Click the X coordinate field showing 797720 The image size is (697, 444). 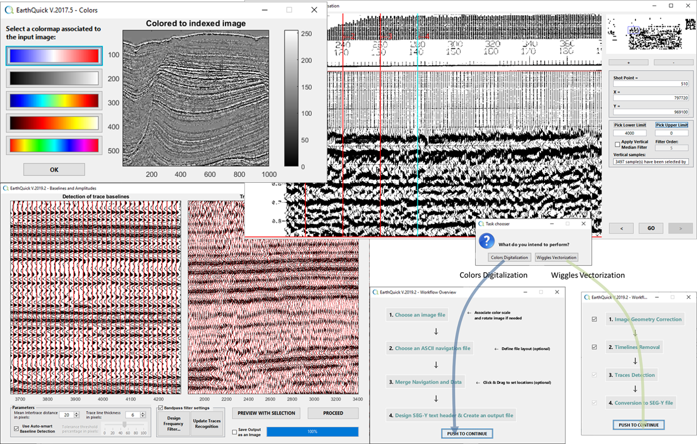coord(651,98)
